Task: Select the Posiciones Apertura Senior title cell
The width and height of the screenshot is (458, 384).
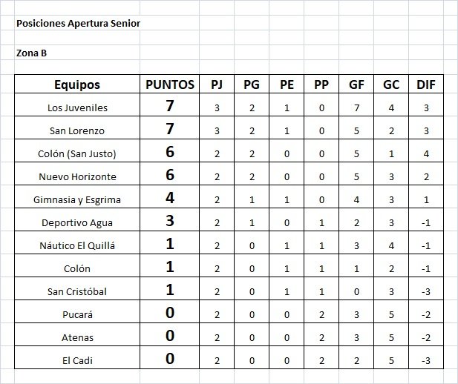Action: click(x=78, y=23)
